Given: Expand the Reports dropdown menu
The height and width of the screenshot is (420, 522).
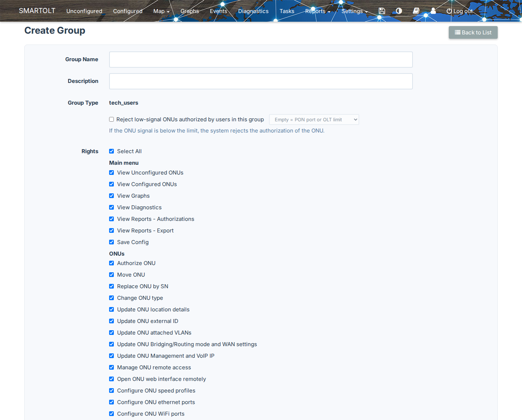Looking at the screenshot, I should pyautogui.click(x=318, y=11).
